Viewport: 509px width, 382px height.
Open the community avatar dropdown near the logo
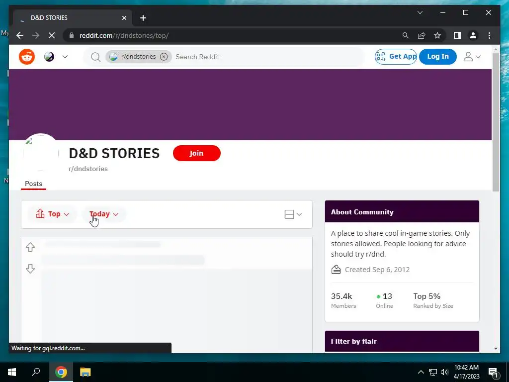pyautogui.click(x=56, y=57)
